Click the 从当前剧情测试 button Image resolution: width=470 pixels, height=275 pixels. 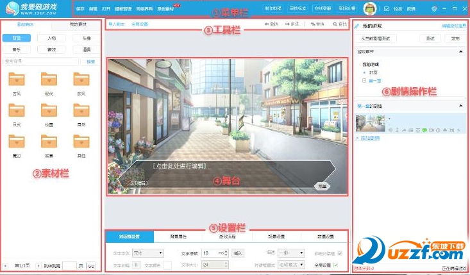pyautogui.click(x=376, y=38)
